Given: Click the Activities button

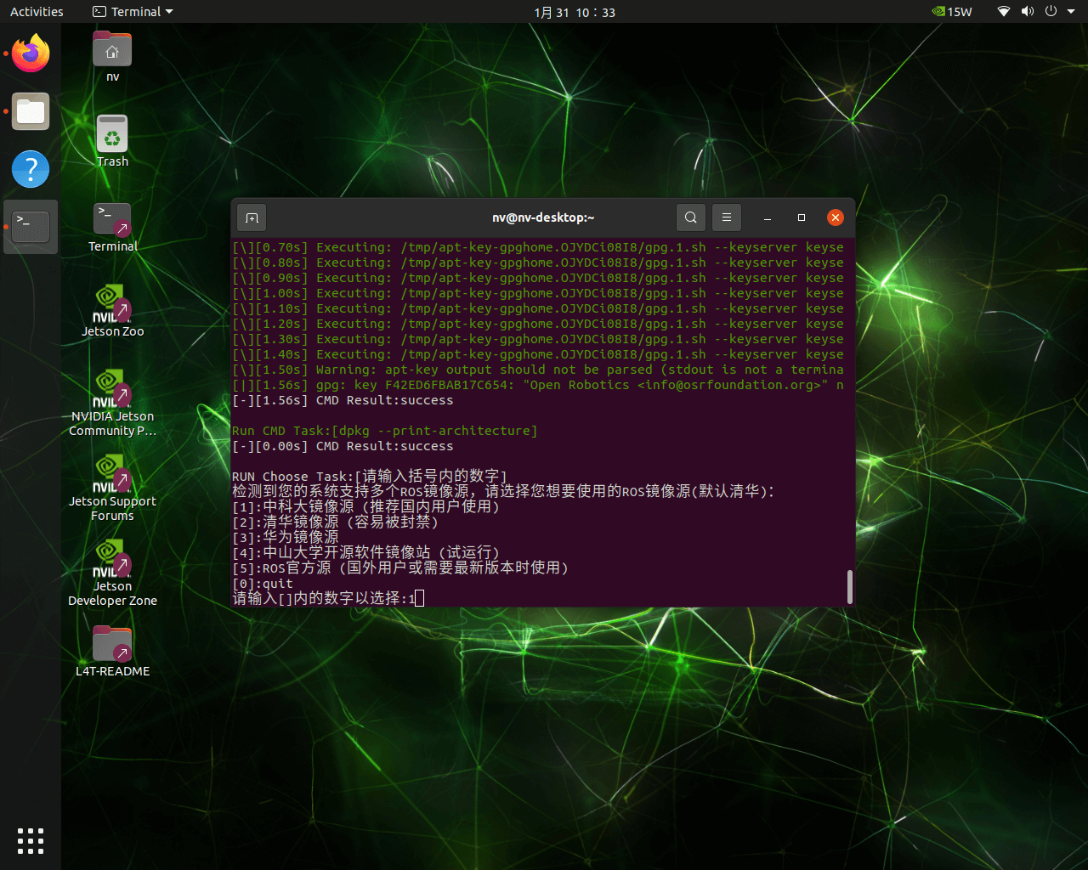Looking at the screenshot, I should [37, 12].
